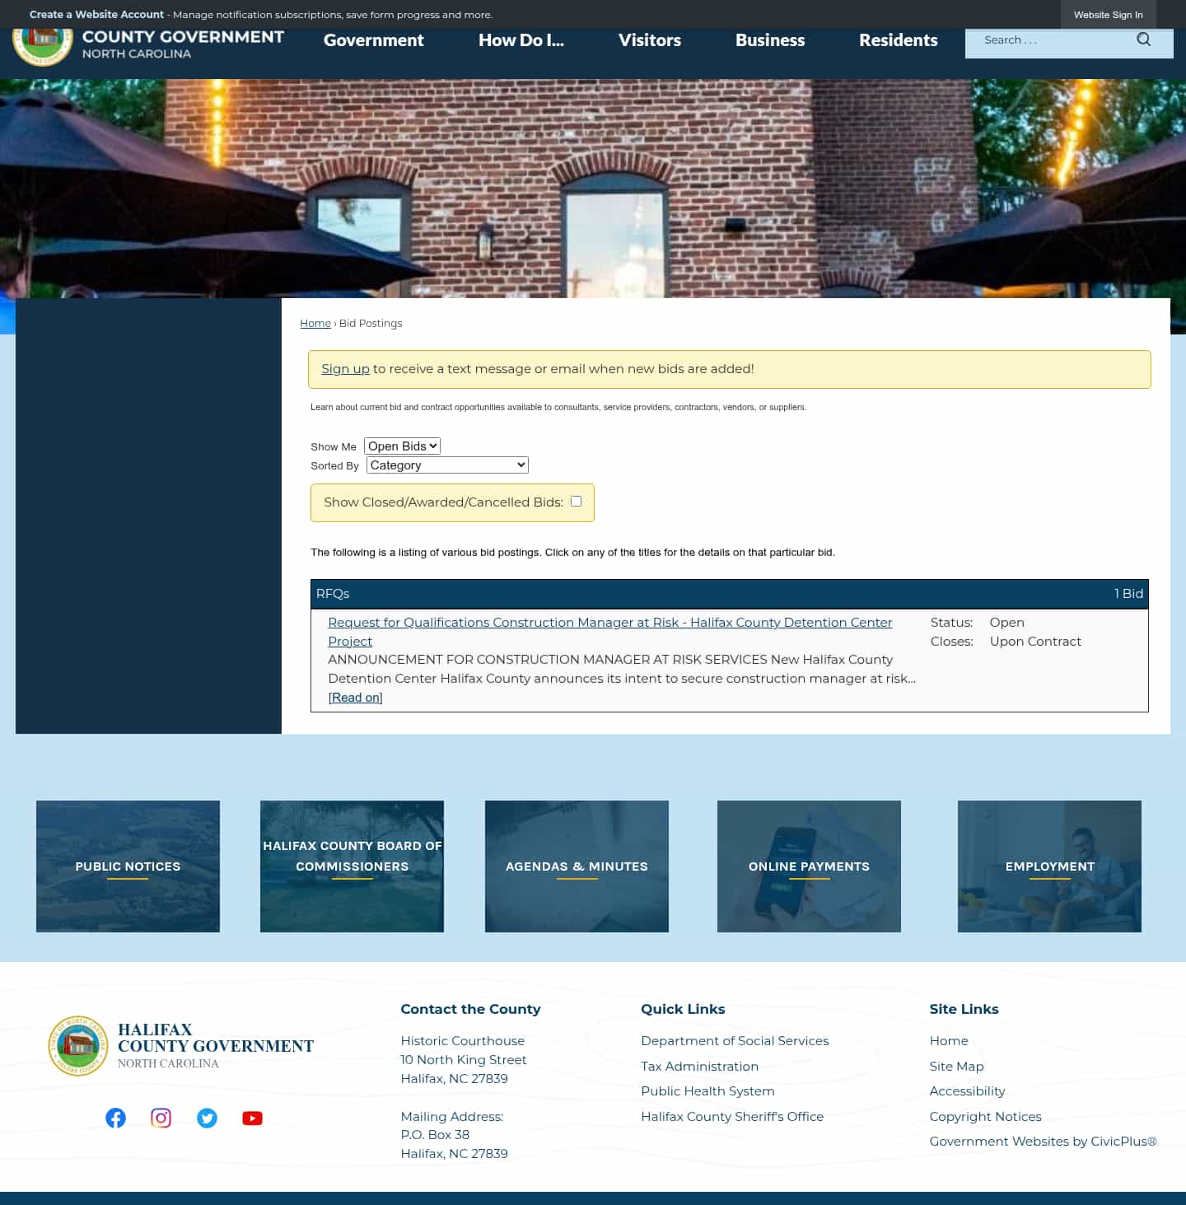Select Open Bids from the filter dropdown
1186x1205 pixels.
tap(402, 446)
